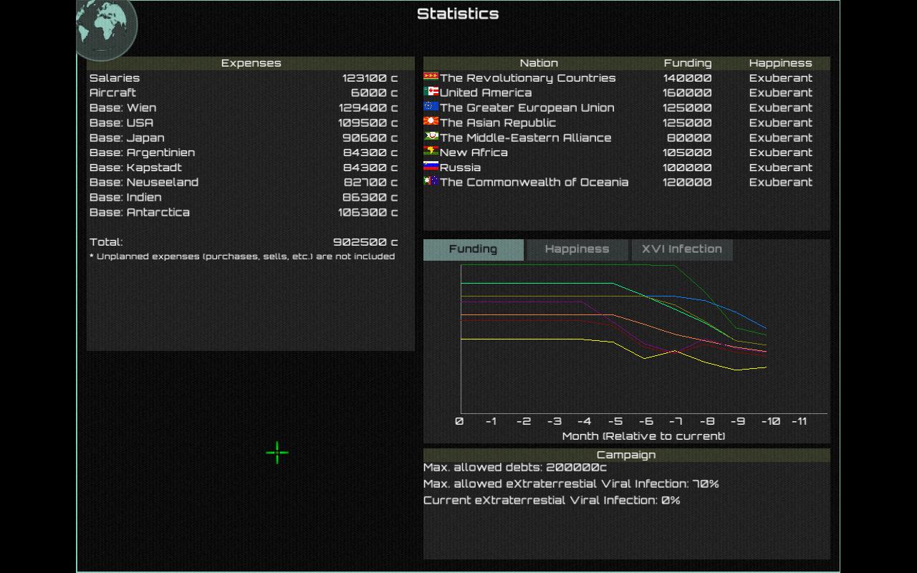Click the Base: Wien expense entry
The image size is (917, 573).
[x=244, y=107]
